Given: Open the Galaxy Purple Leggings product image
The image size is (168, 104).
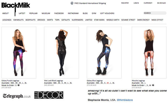Looking at the screenshot, I should pyautogui.click(x=19, y=53).
